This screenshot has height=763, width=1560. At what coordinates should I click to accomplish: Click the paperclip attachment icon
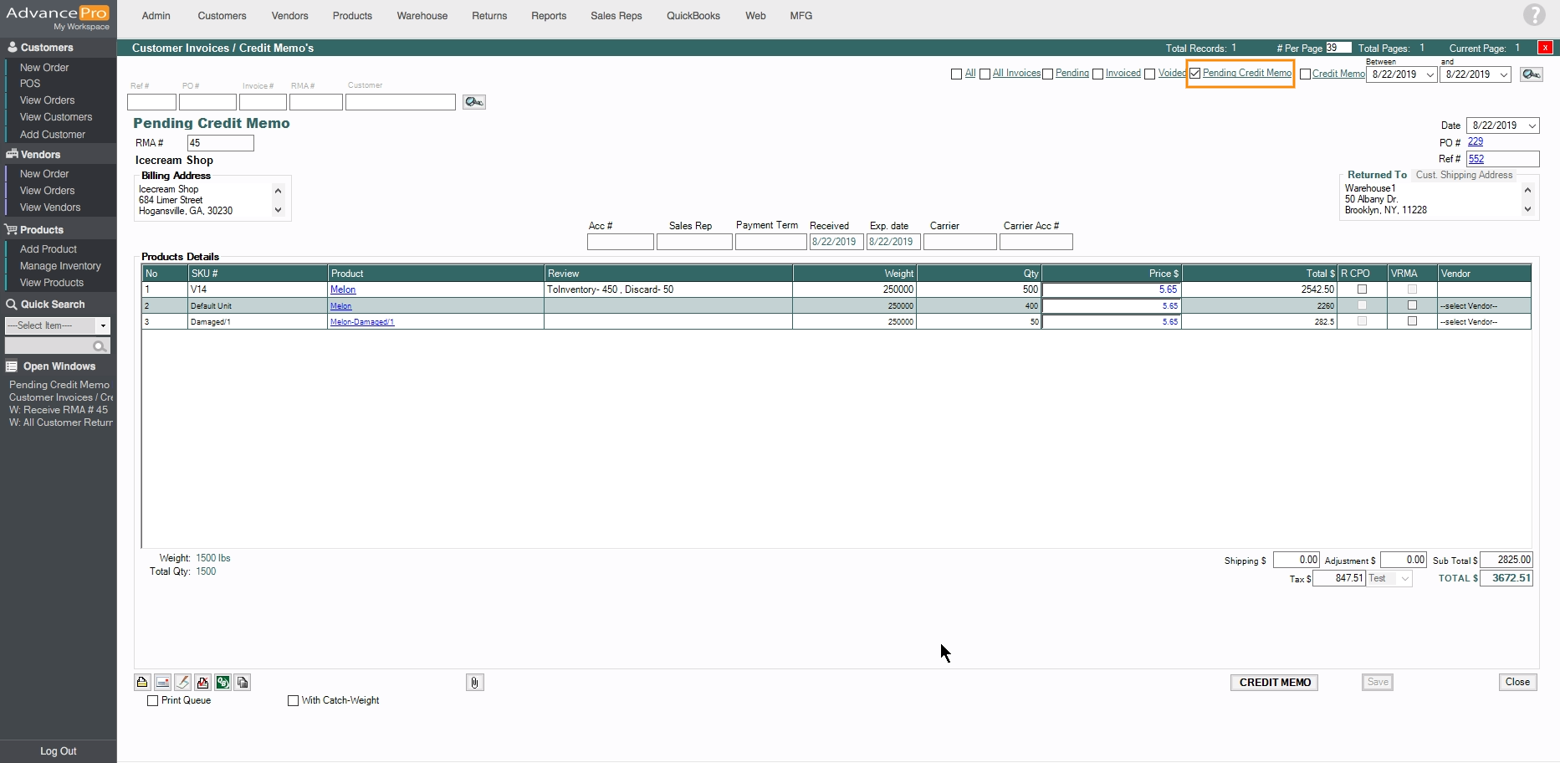(474, 683)
